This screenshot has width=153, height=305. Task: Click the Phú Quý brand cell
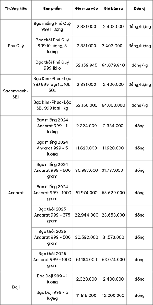[x=16, y=46]
